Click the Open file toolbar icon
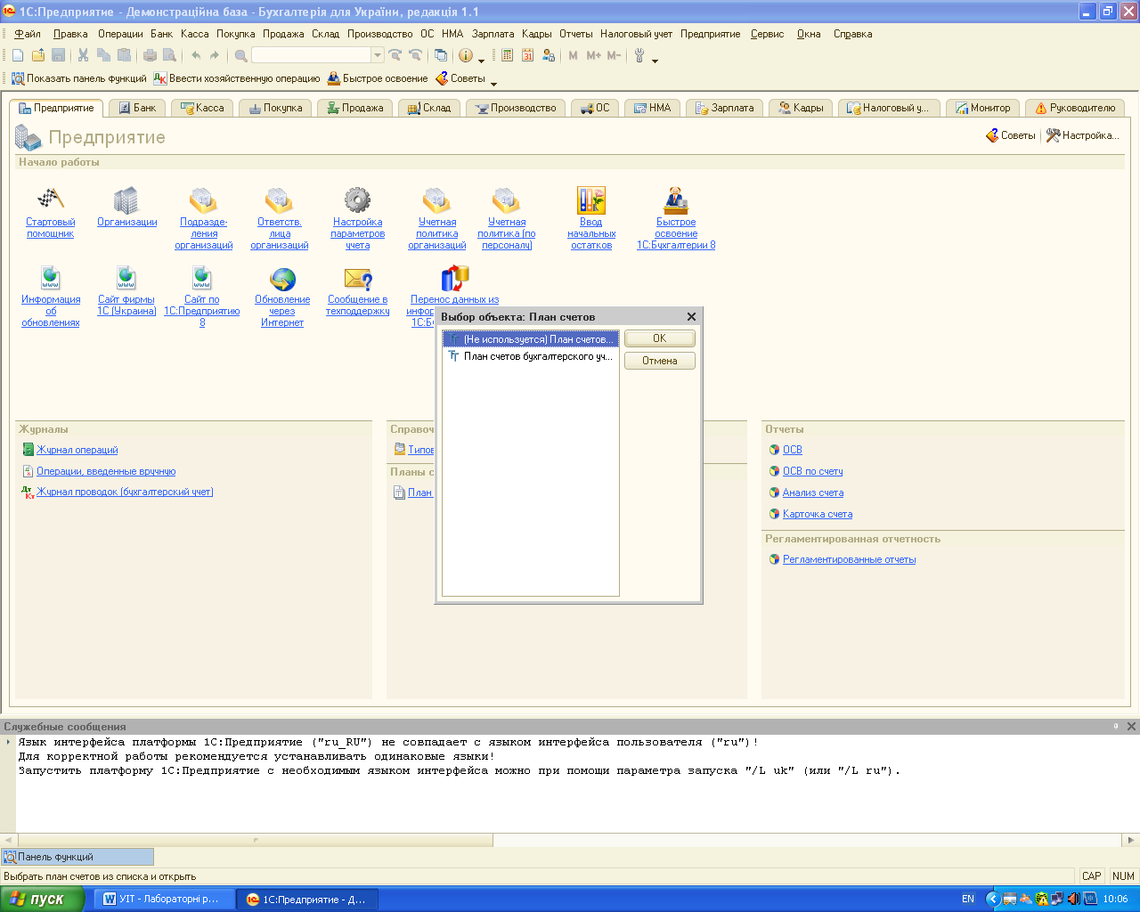The height and width of the screenshot is (912, 1140). 38,55
